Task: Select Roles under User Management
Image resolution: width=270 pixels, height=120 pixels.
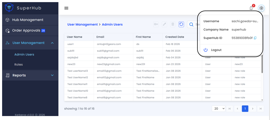Action: pyautogui.click(x=18, y=64)
